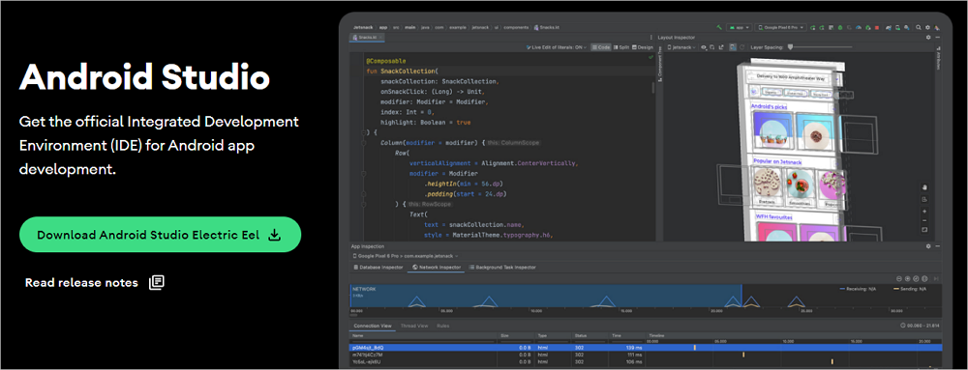Open the Live Edit of literals dropdown

click(x=557, y=47)
